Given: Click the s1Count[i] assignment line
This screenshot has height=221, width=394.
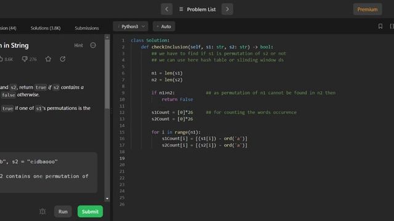Looking at the screenshot, I should click(204, 139).
